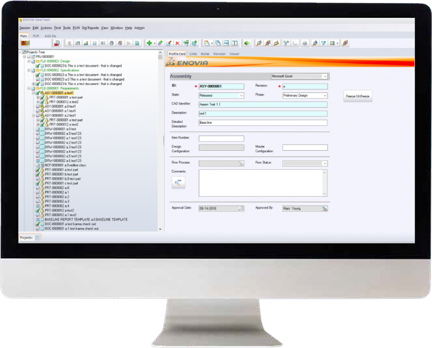Select NCF-0000001 a.0 redline class row
Screen dimensions: 432x348
[65, 165]
